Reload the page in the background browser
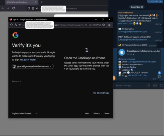 point(13,8)
